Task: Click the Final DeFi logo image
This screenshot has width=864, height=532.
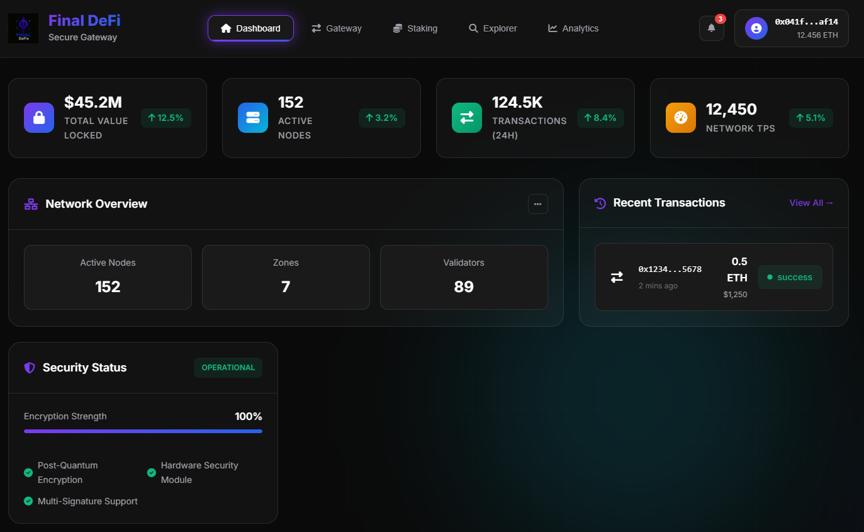Action: tap(23, 28)
